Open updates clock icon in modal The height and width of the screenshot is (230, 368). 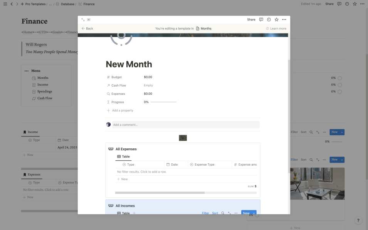[x=269, y=20]
